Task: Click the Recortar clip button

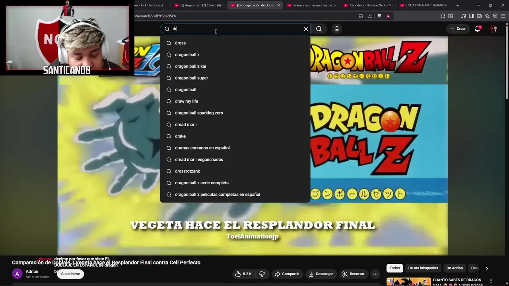Action: tap(353, 274)
